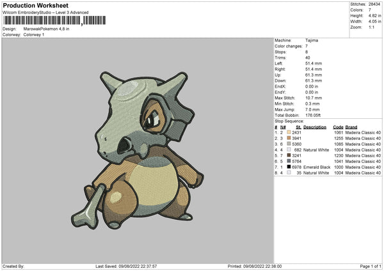Click the 'Code' column header

(338, 127)
